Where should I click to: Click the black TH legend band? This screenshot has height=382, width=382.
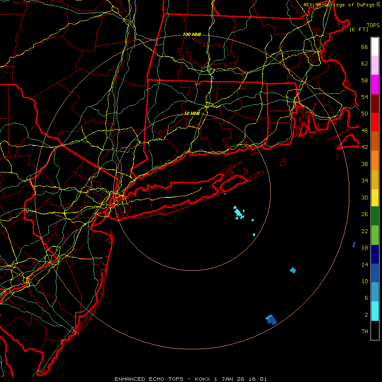pyautogui.click(x=375, y=330)
